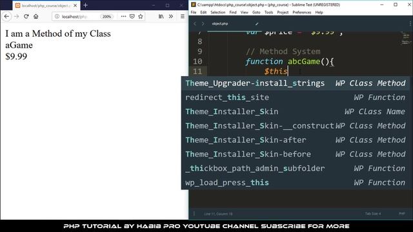This screenshot has width=413, height=232.
Task: Click unsaved-changes mark on object.php tab
Action: 257,24
